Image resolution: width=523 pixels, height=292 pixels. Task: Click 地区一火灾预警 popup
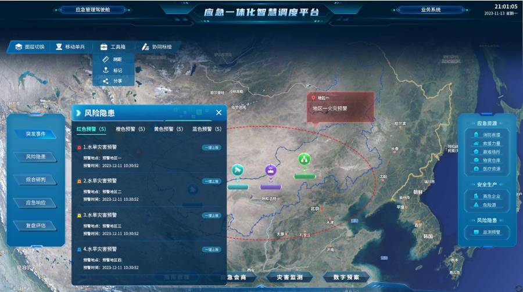340,107
